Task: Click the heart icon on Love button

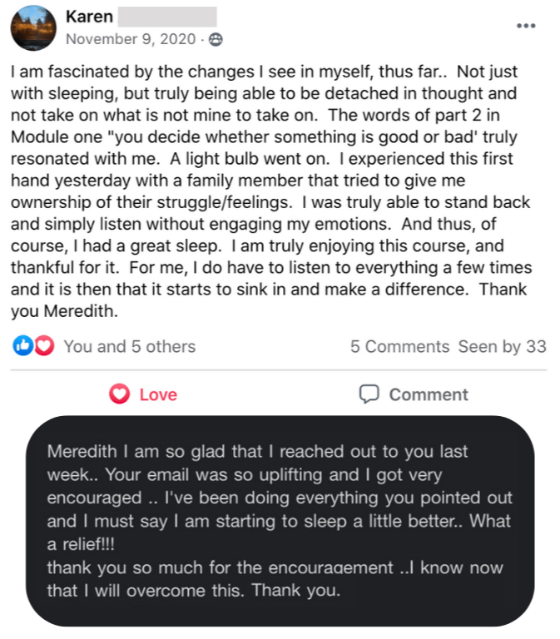Action: pos(121,394)
